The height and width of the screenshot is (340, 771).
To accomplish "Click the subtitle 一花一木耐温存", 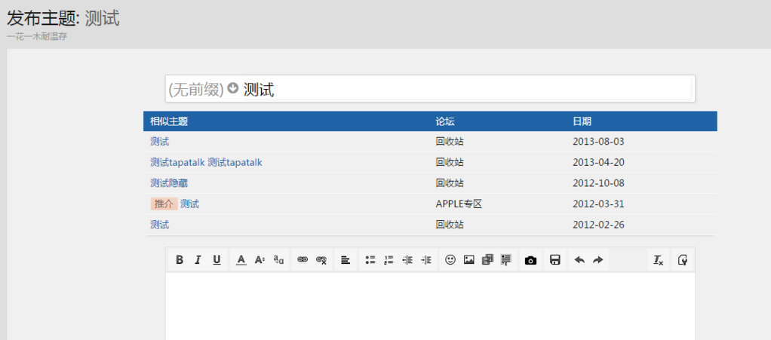I will (x=37, y=37).
